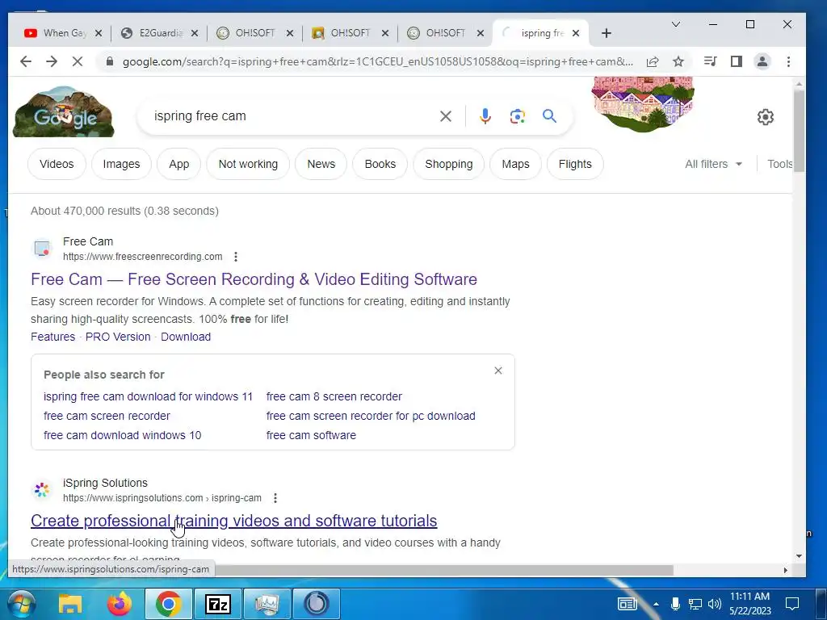
Task: Search free cam screen recorder for pc download
Action: click(x=371, y=416)
